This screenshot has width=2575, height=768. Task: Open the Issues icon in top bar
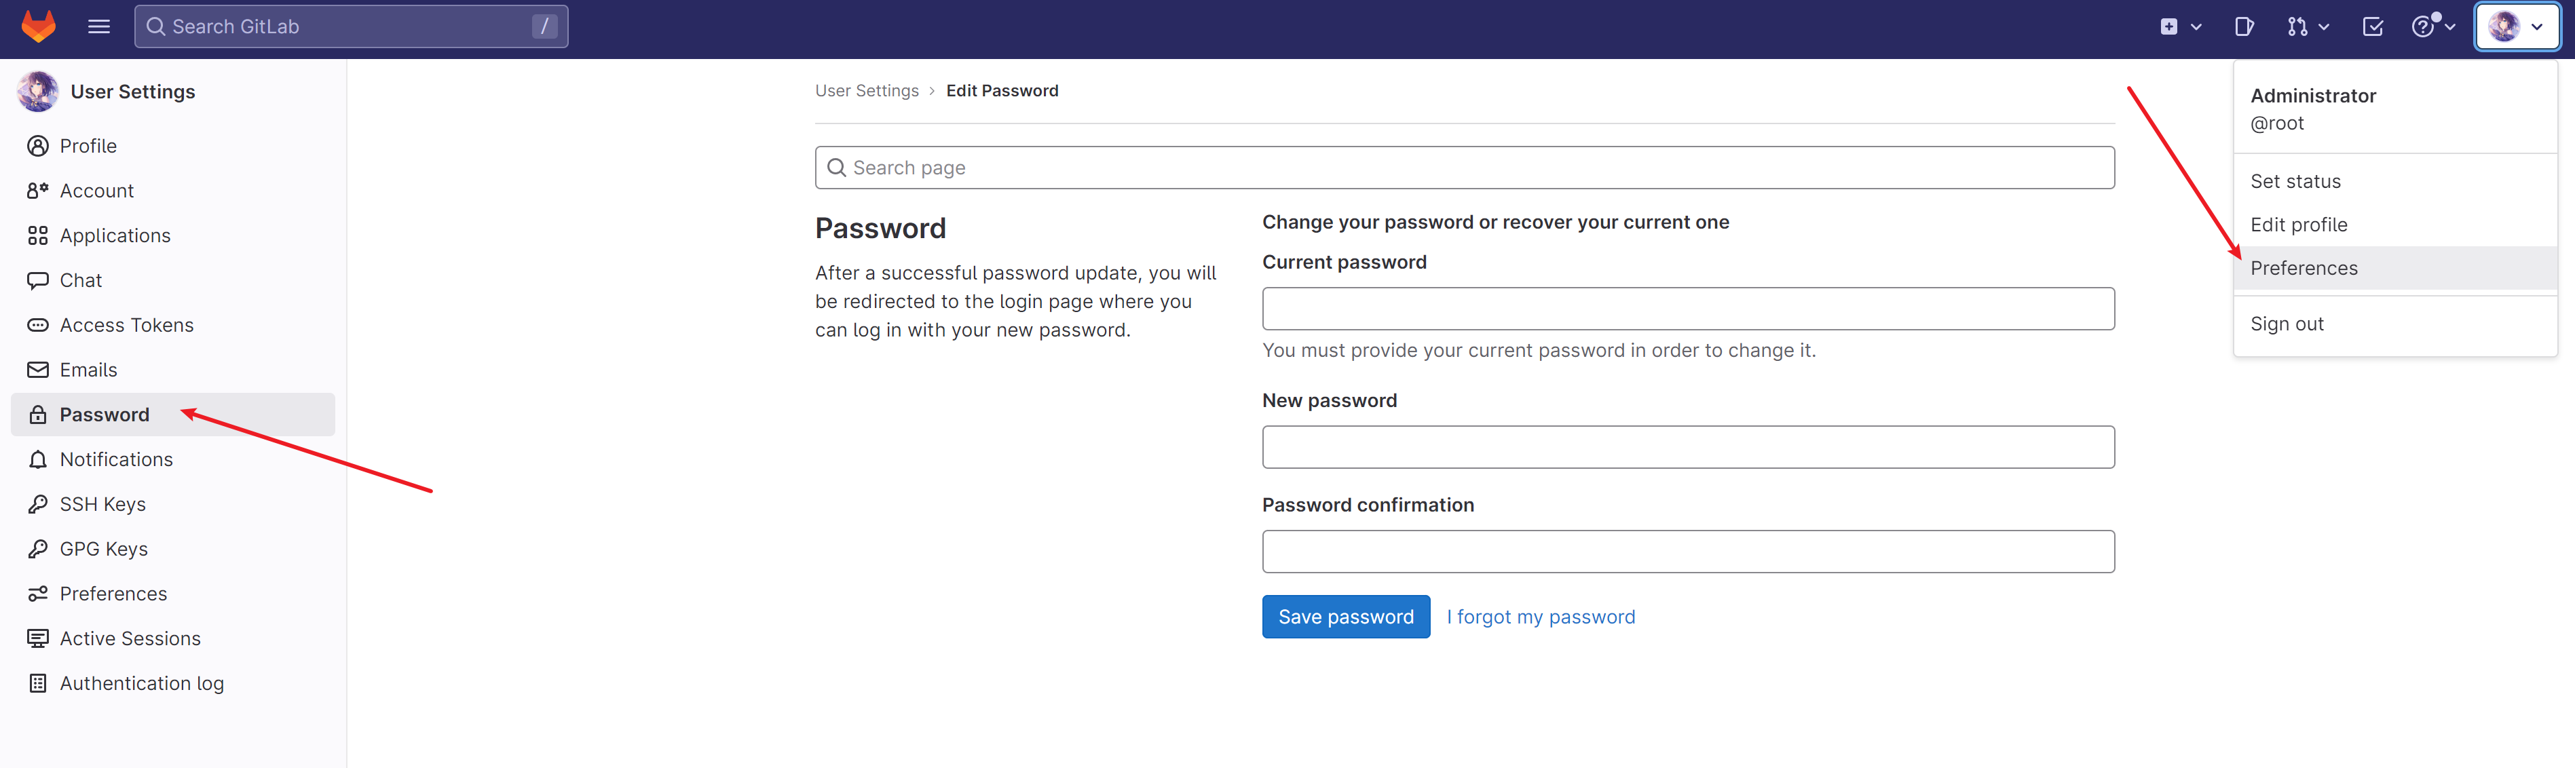[2243, 27]
